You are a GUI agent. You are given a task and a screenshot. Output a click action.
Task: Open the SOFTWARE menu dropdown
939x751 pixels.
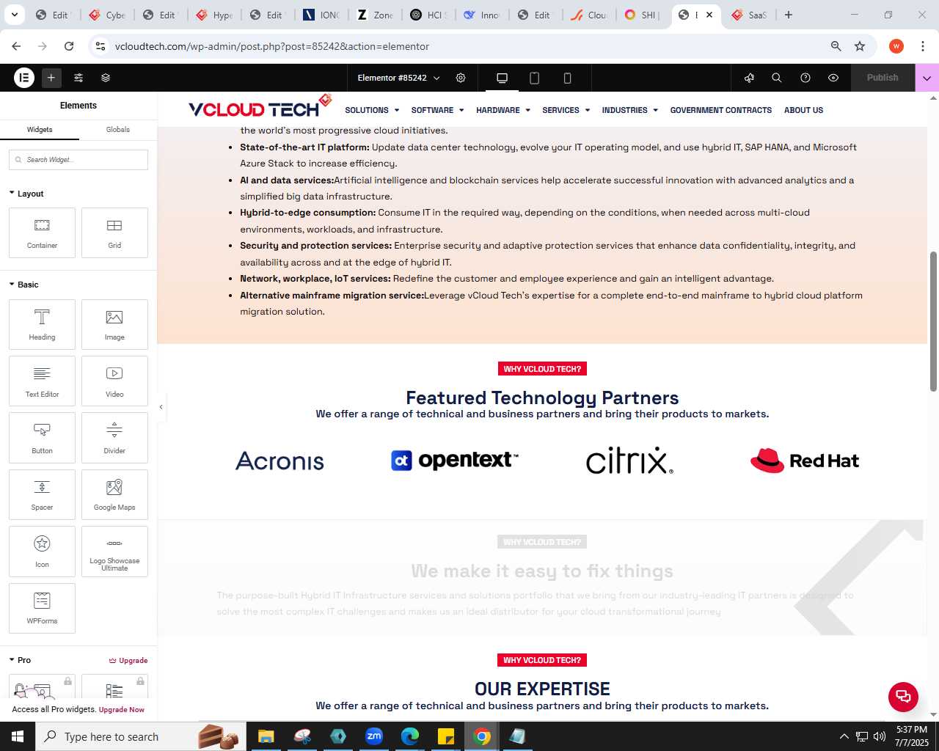pyautogui.click(x=437, y=110)
